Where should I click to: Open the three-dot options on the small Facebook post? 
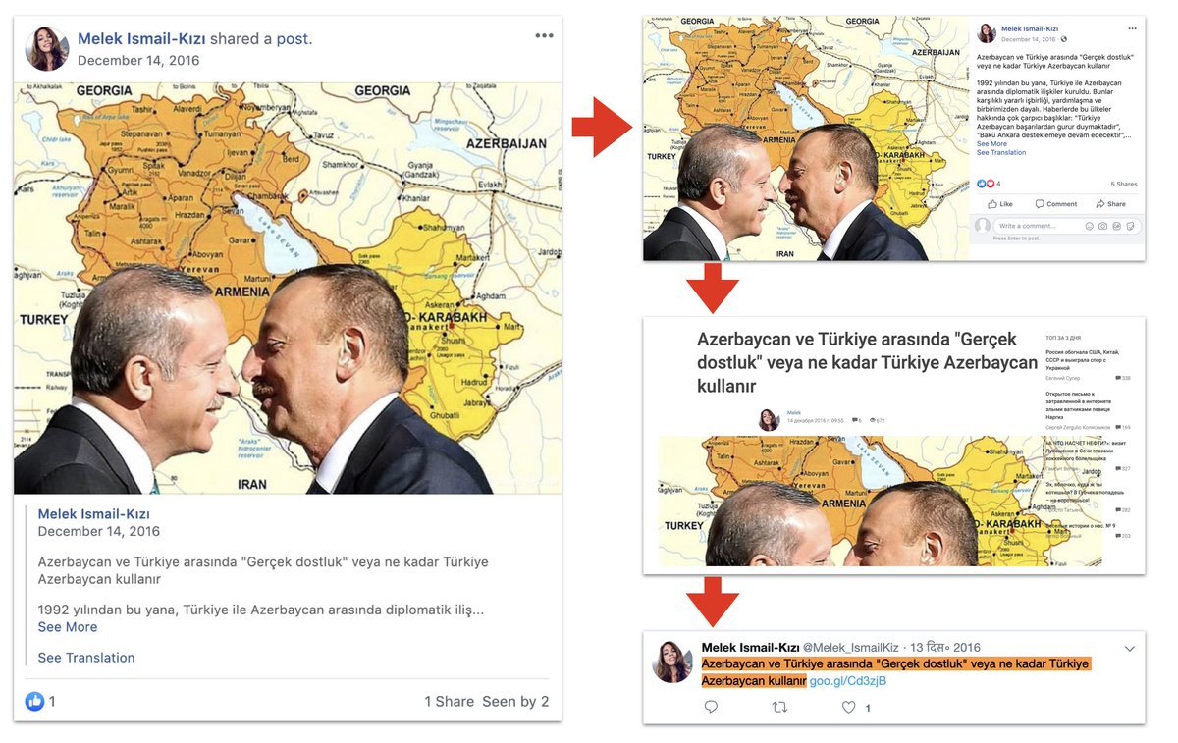tap(1133, 28)
